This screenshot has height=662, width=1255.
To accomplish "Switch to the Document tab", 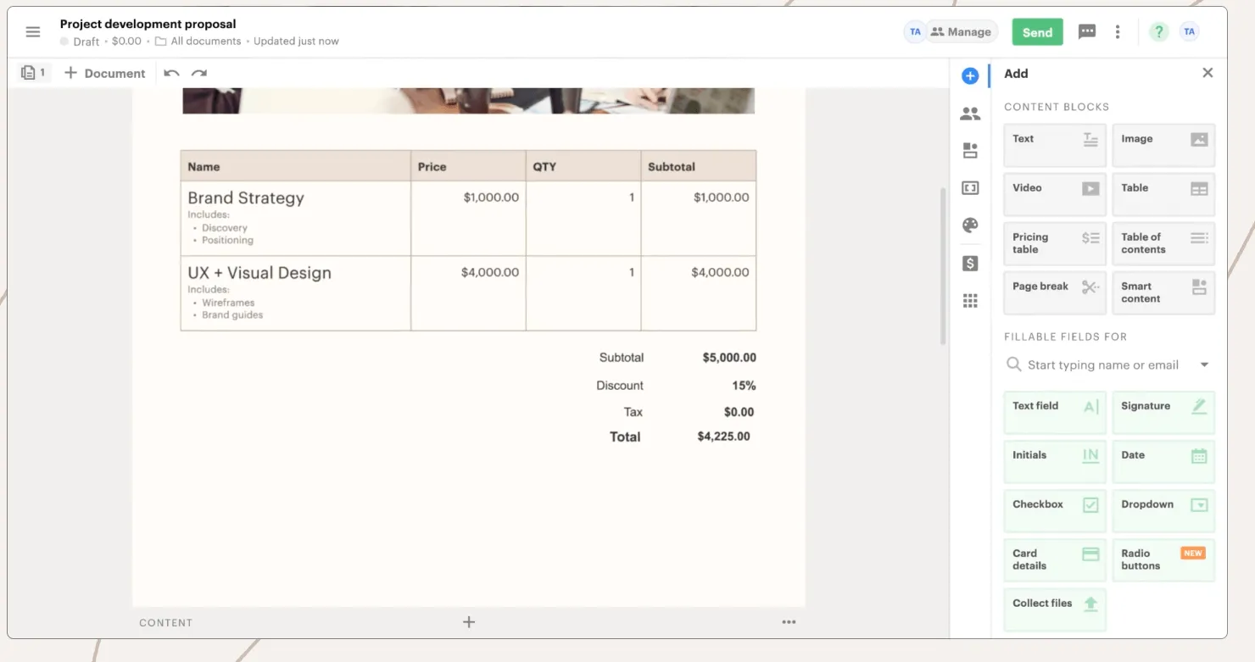I will tap(104, 73).
